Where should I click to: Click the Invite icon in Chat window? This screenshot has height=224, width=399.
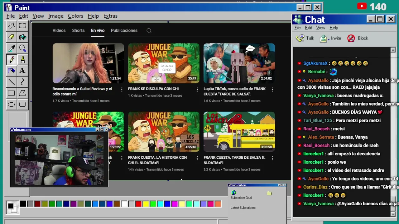pyautogui.click(x=324, y=39)
